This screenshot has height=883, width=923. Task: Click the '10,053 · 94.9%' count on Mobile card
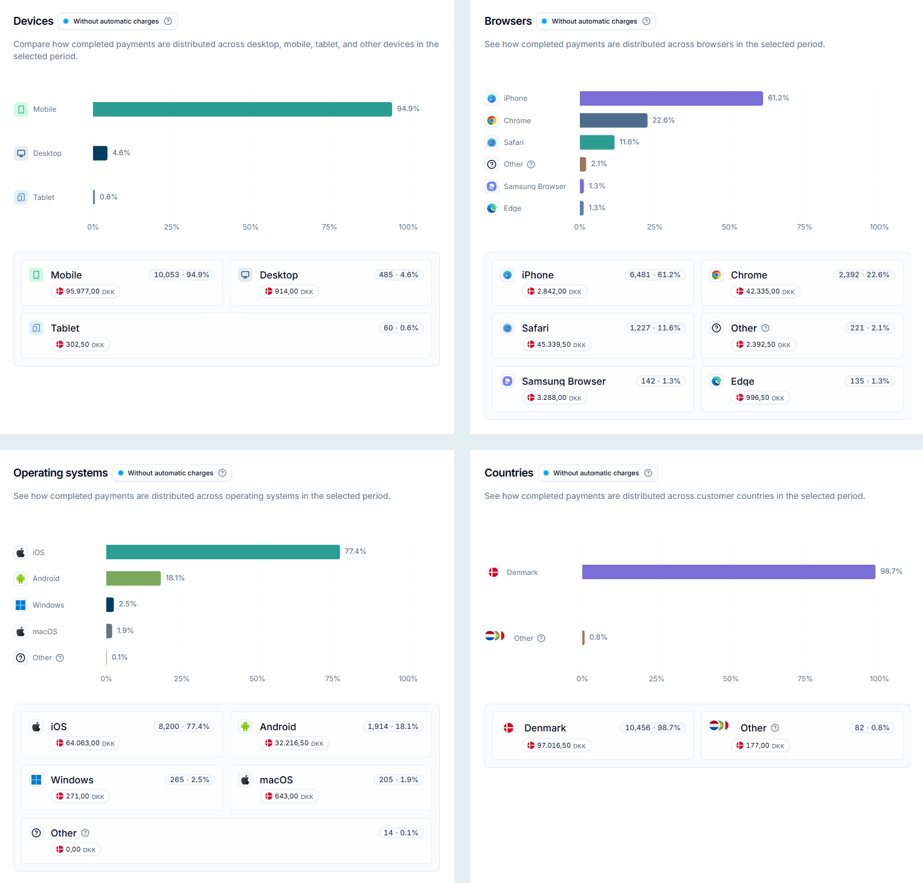[x=182, y=275]
